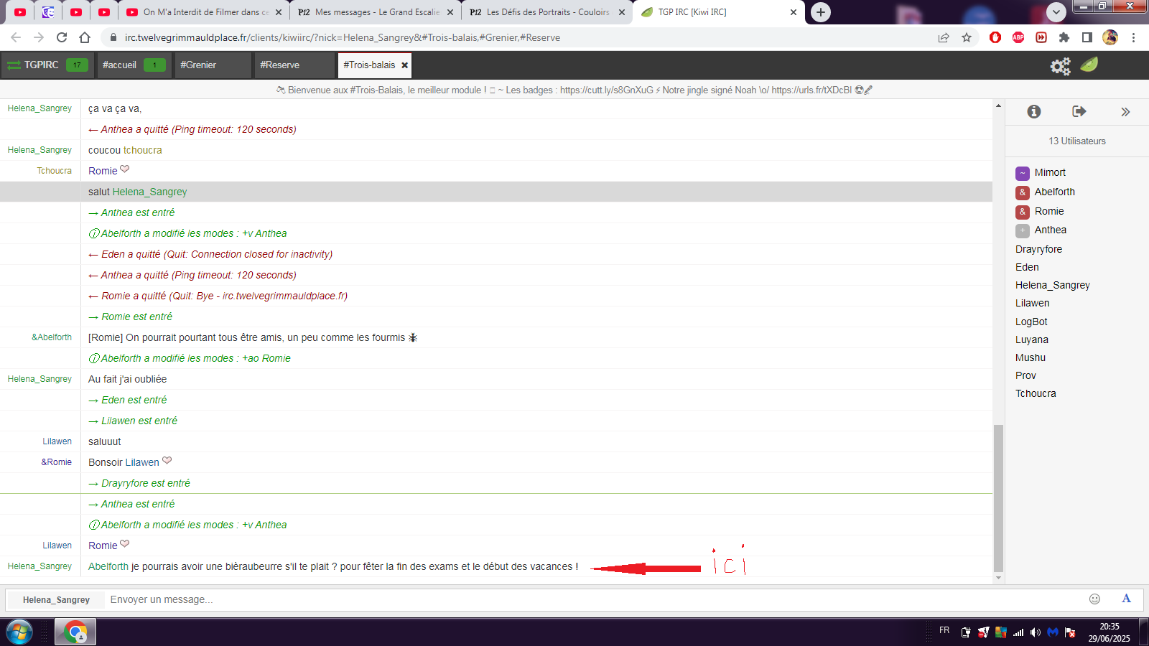Click 'tchoucra' mention in coucou message
The width and height of the screenshot is (1149, 646).
(143, 150)
